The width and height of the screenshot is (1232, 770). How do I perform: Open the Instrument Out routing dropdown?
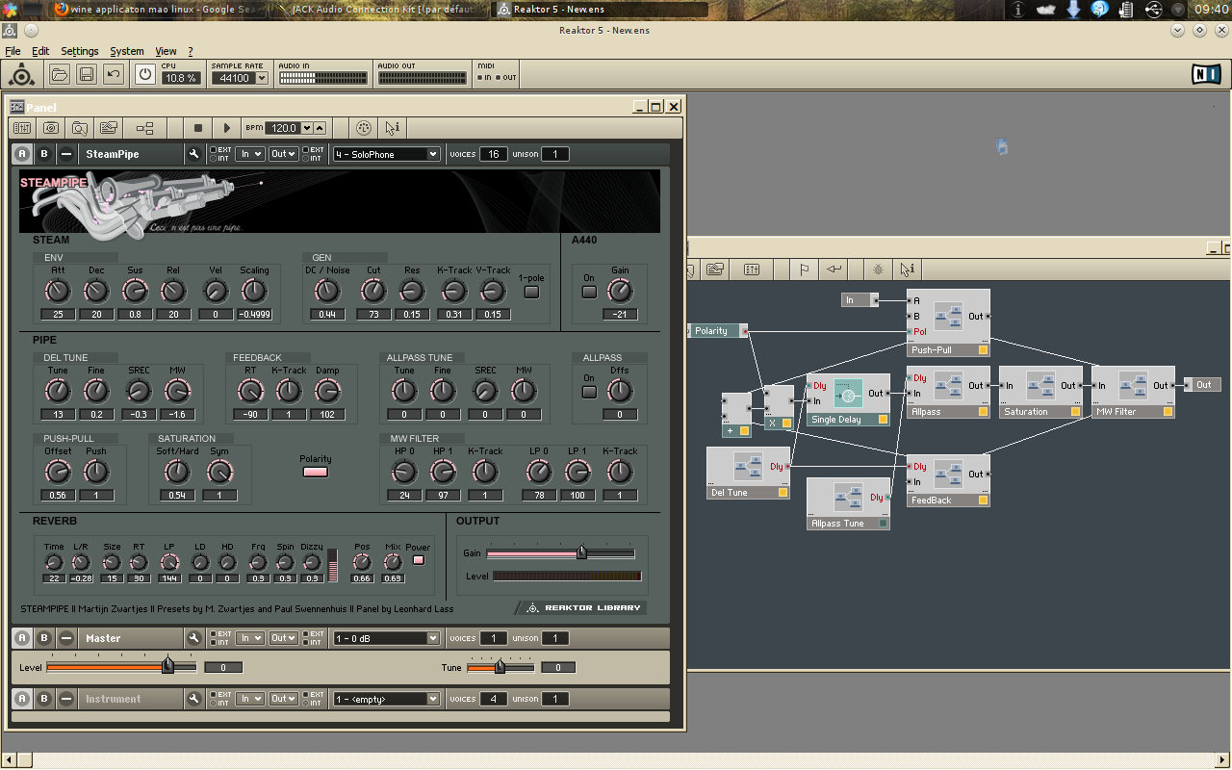pyautogui.click(x=283, y=699)
